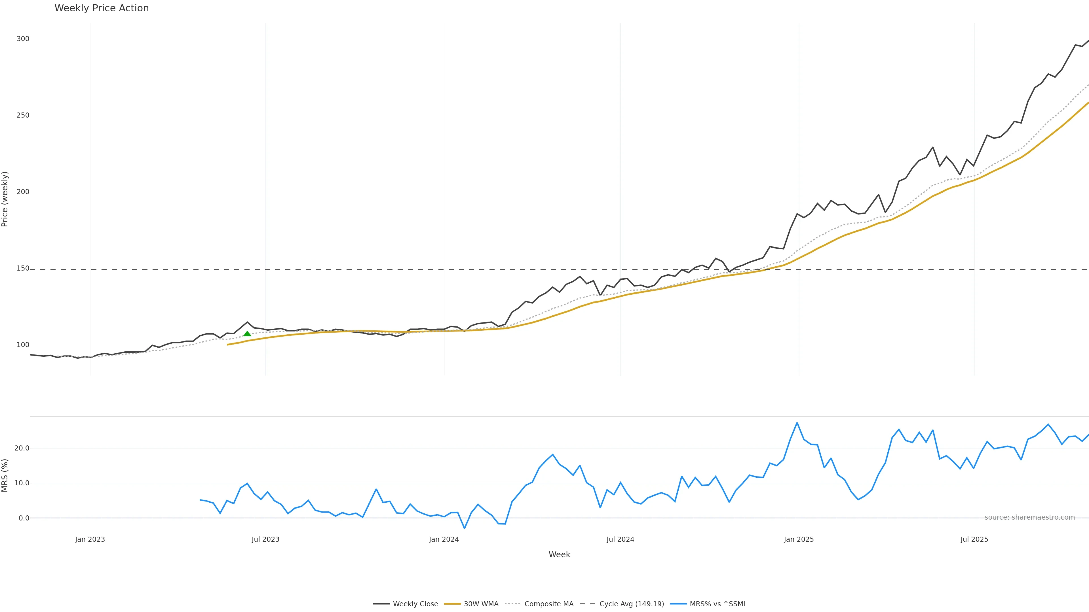
Task: Open the sharemaestro.com source watermark
Action: pos(1029,517)
